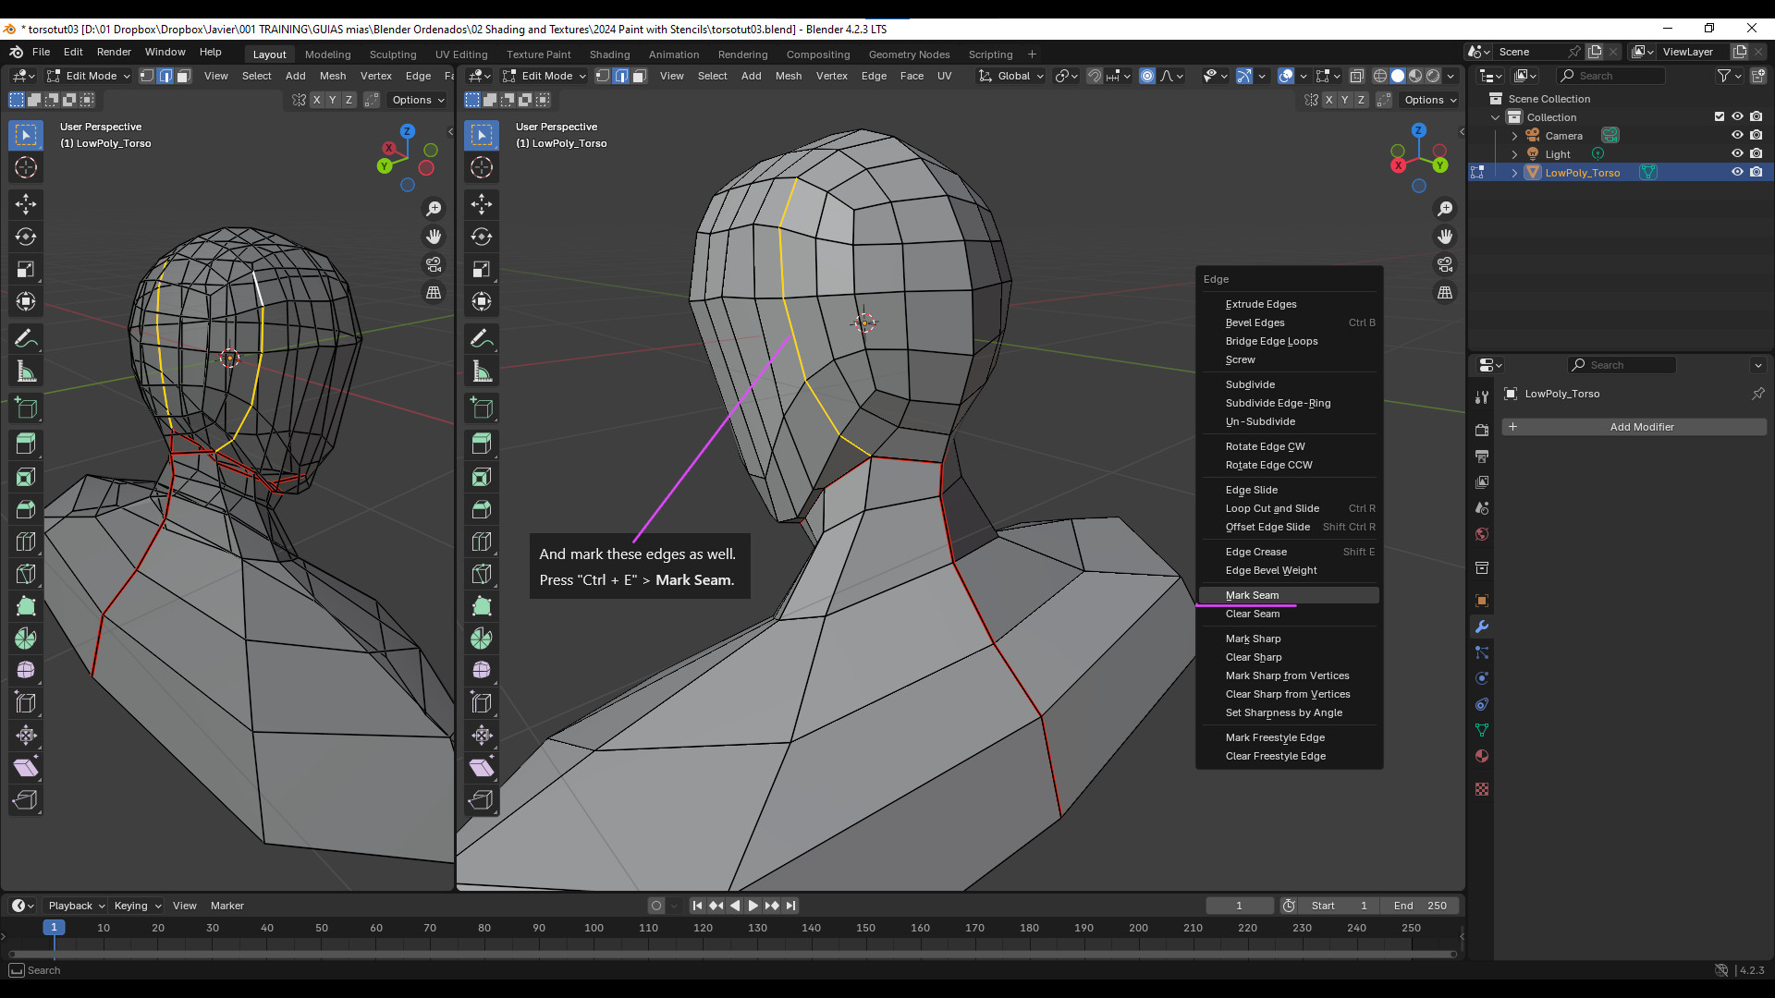Select the Bevel tool in right viewport
1775x998 pixels.
[482, 509]
